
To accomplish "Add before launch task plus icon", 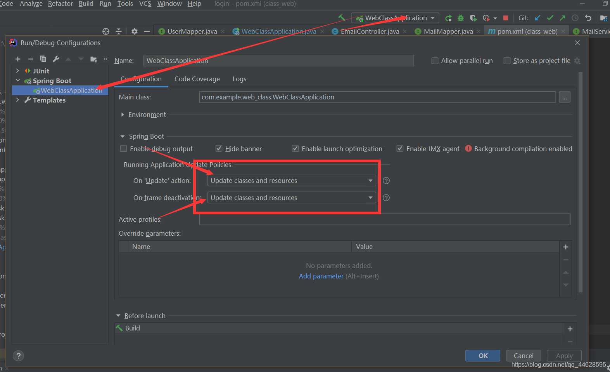I will point(570,329).
